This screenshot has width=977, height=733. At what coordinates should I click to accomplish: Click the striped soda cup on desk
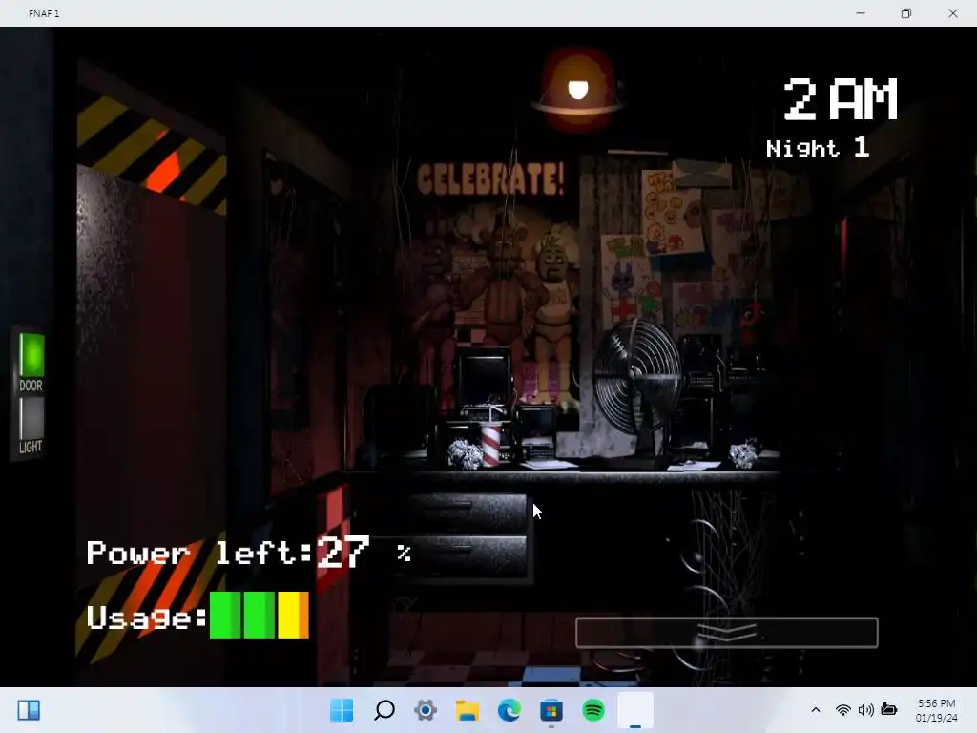[491, 443]
